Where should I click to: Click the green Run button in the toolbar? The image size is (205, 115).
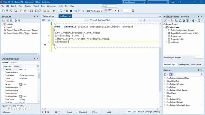(x=54, y=11)
